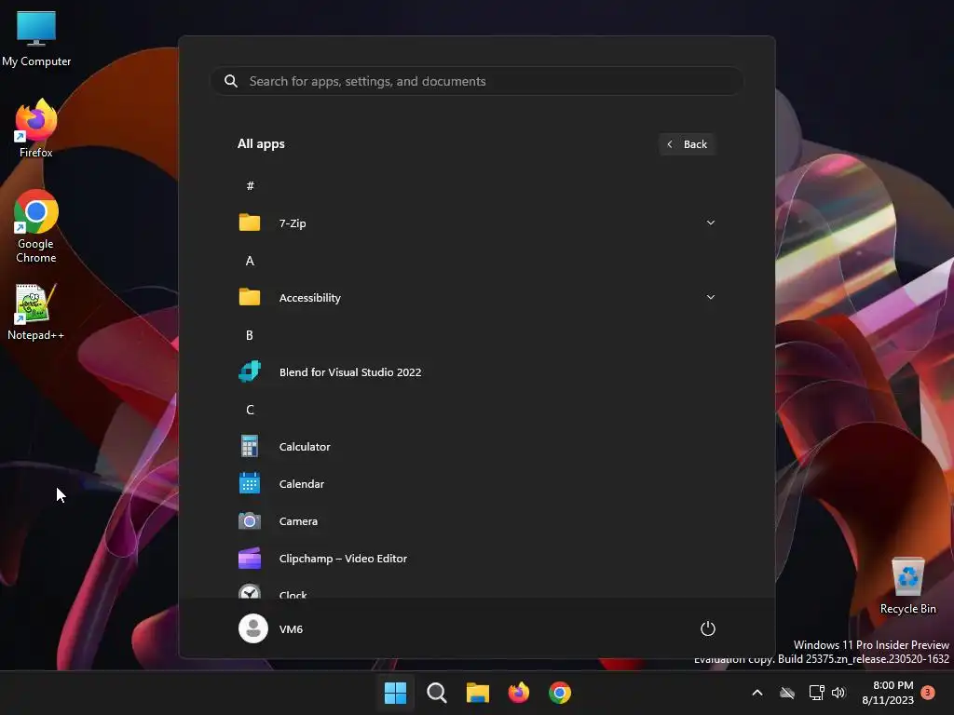Click the 7-Zip folder label
954x715 pixels.
coord(292,223)
